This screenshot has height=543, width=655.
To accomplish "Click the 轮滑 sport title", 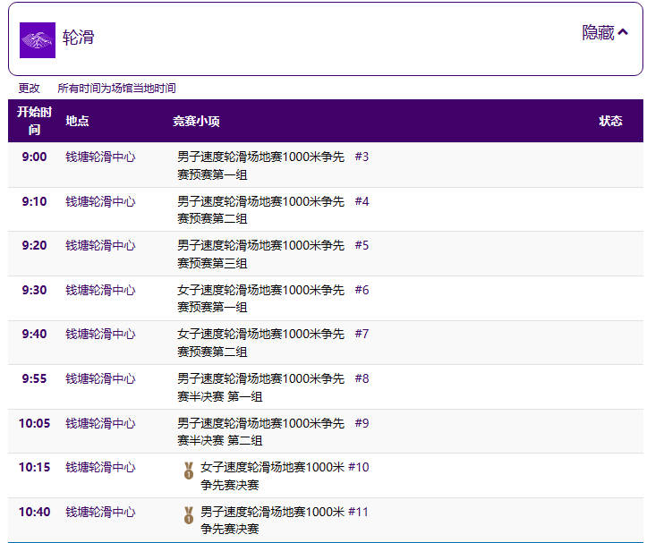I will click(78, 38).
